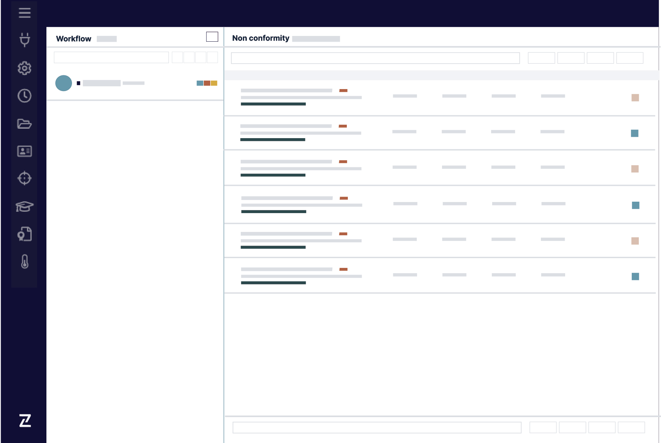The image size is (661, 443).
Task: Click the clock history icon
Action: [25, 96]
